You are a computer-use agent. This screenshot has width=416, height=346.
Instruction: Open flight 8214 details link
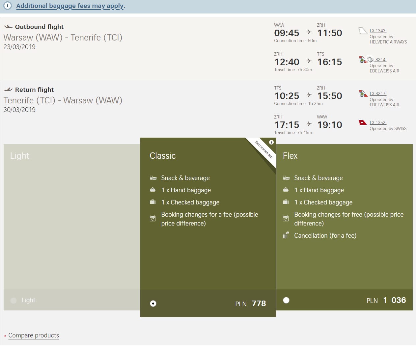click(381, 60)
